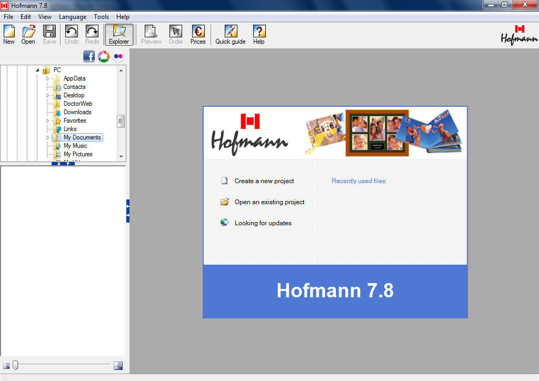Image resolution: width=539 pixels, height=381 pixels.
Task: Collapse the PC tree node
Action: point(37,69)
